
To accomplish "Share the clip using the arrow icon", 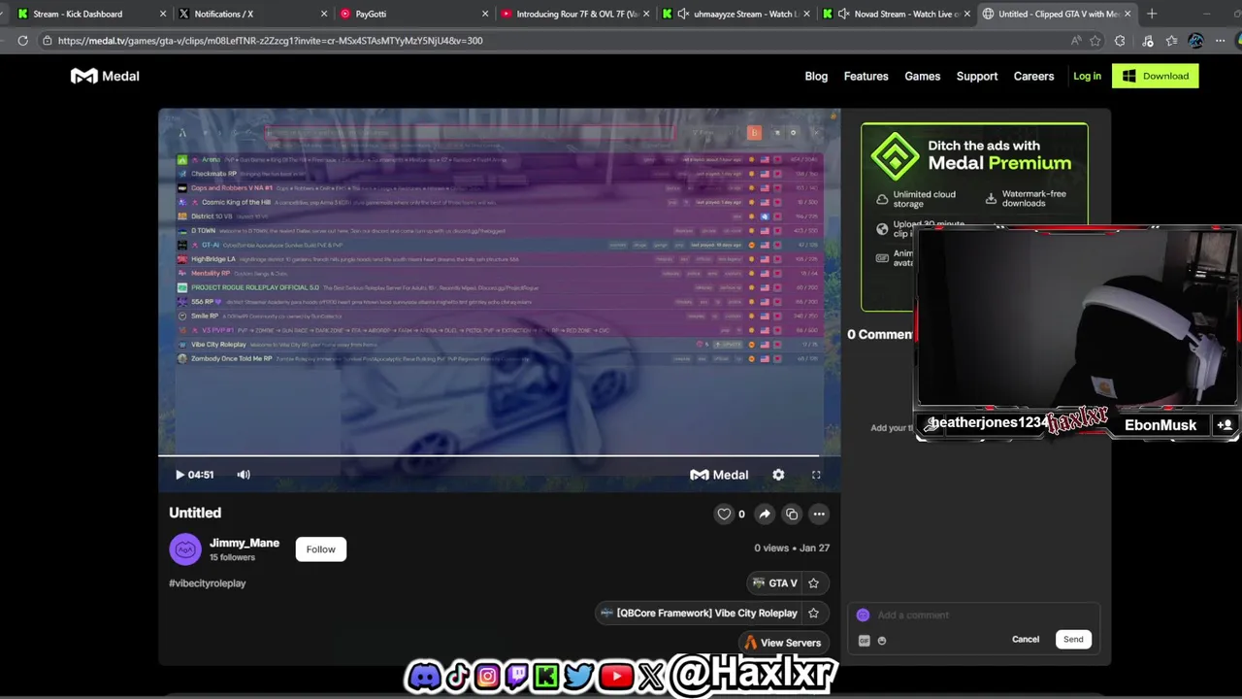I will pos(765,515).
